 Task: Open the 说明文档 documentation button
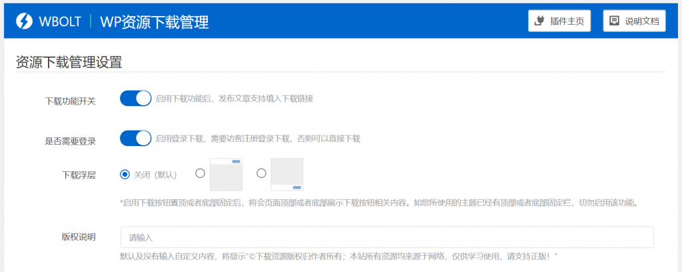tap(634, 21)
